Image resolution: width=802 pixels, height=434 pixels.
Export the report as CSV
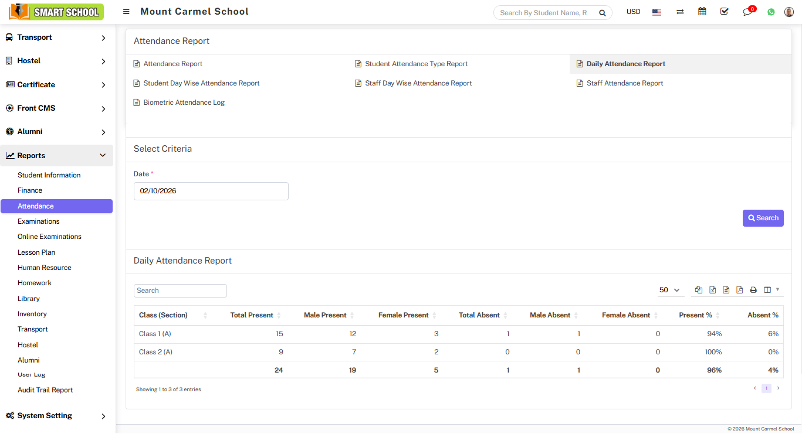click(726, 290)
